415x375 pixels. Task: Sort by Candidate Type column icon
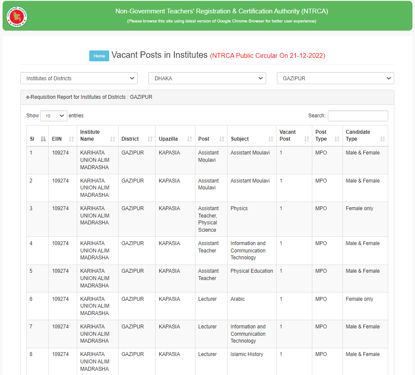383,139
